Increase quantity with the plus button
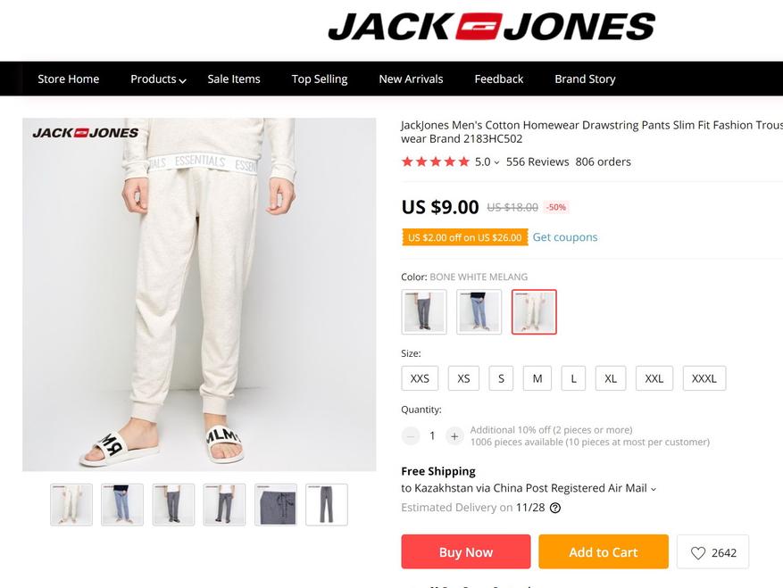This screenshot has height=588, width=783. point(454,436)
